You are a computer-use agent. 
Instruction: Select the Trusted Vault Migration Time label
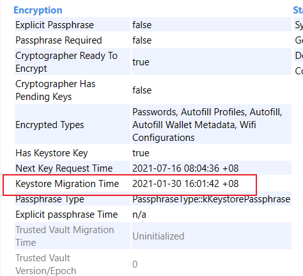pos(65,236)
